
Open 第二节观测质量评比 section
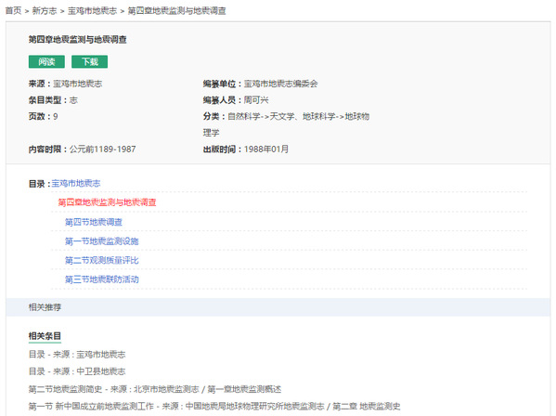click(102, 261)
